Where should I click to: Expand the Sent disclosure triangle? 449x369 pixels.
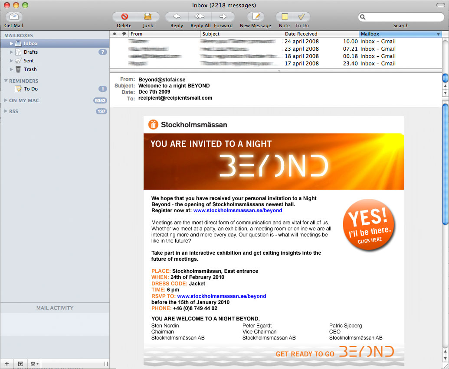(11, 61)
